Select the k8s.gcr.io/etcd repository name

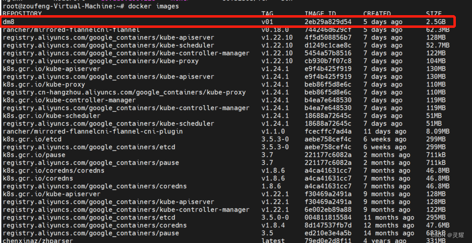[x=32, y=139]
